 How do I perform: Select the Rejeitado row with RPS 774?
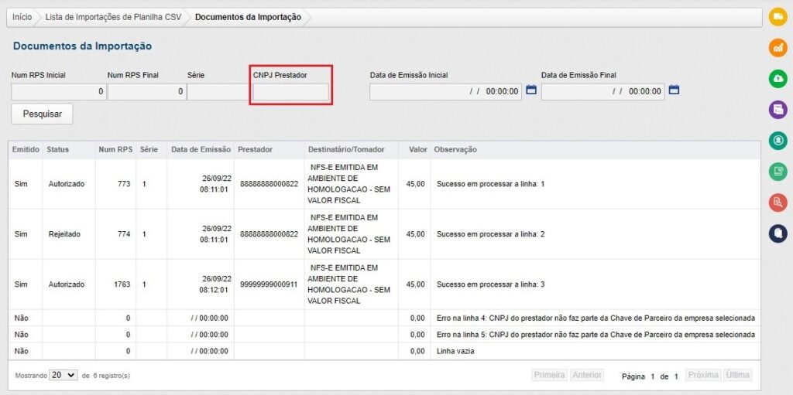64,233
